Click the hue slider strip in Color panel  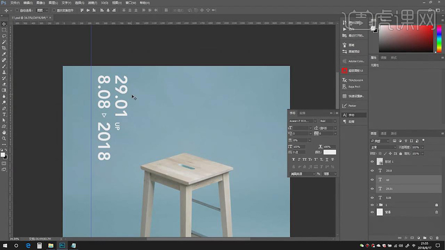click(439, 38)
